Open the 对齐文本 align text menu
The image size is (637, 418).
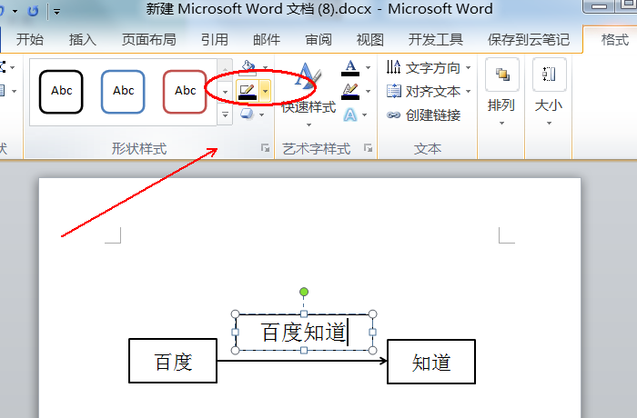[429, 91]
